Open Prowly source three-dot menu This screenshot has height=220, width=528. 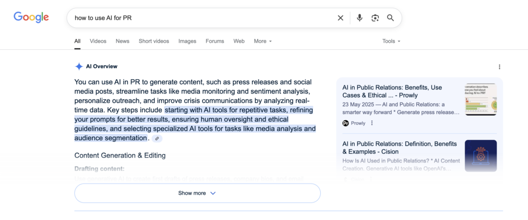(372, 123)
